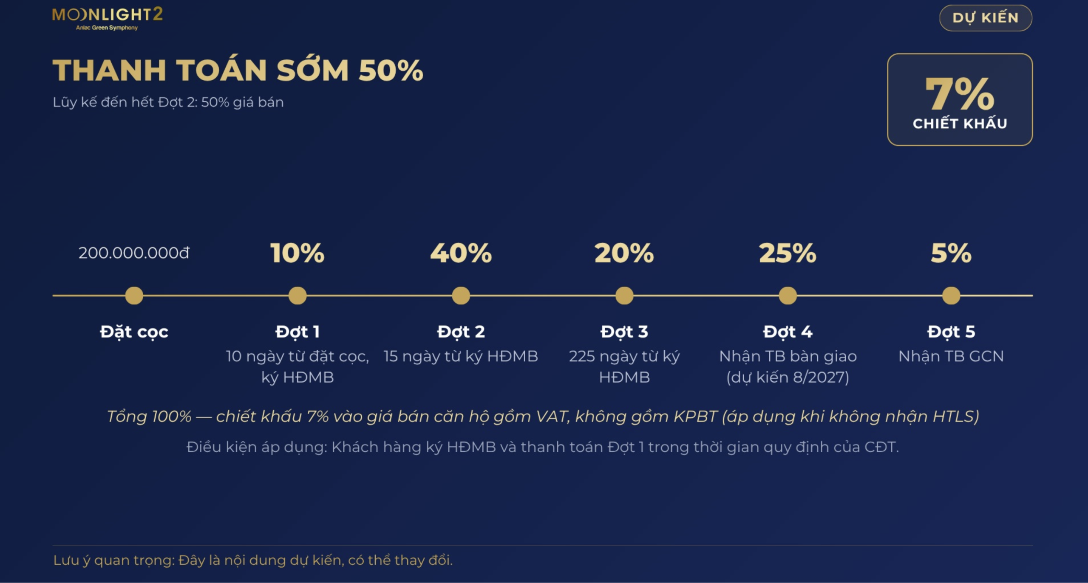
Task: Click the DỰ KIẾN badge
Action: [986, 18]
